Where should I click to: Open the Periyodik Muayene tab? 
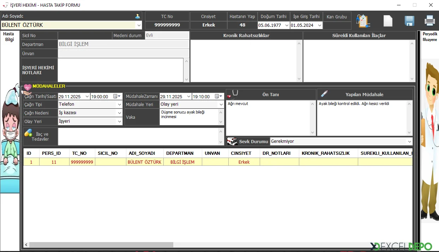pos(429,37)
